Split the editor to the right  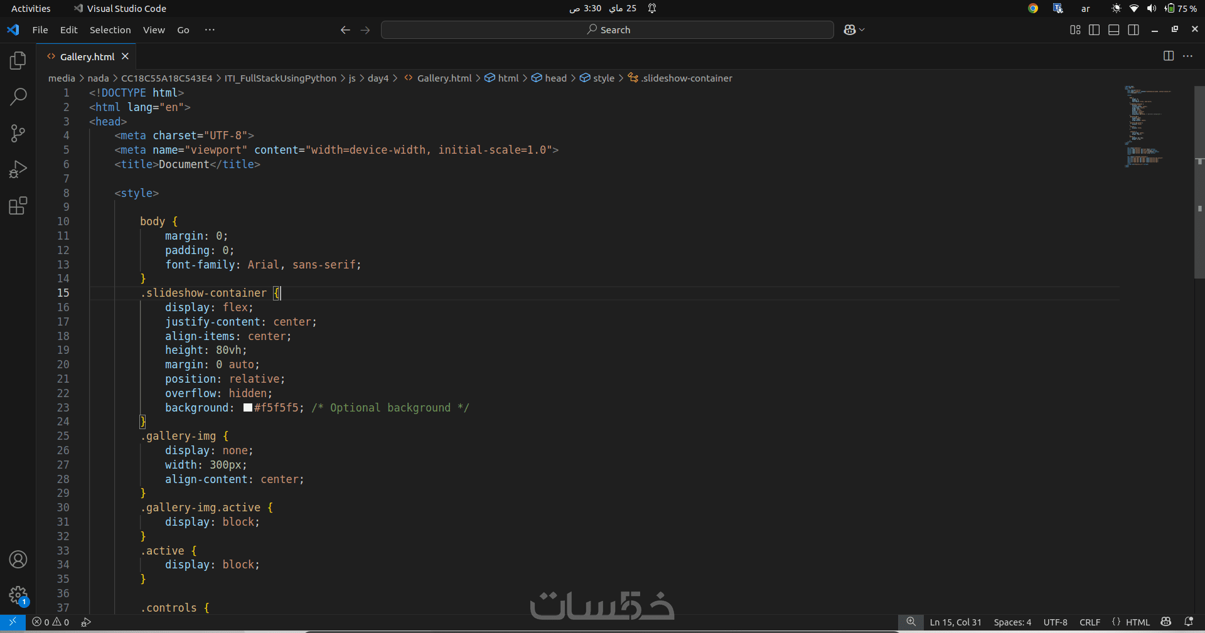tap(1169, 56)
